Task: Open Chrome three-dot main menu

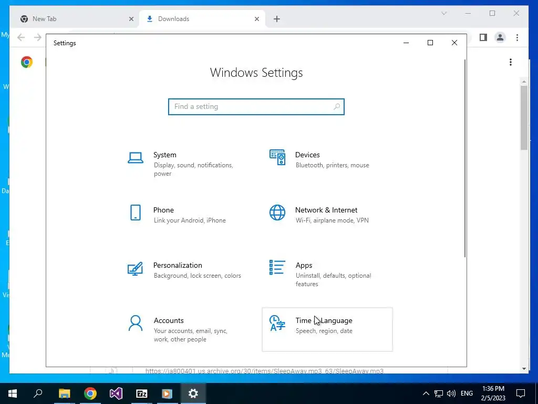Action: coord(517,37)
